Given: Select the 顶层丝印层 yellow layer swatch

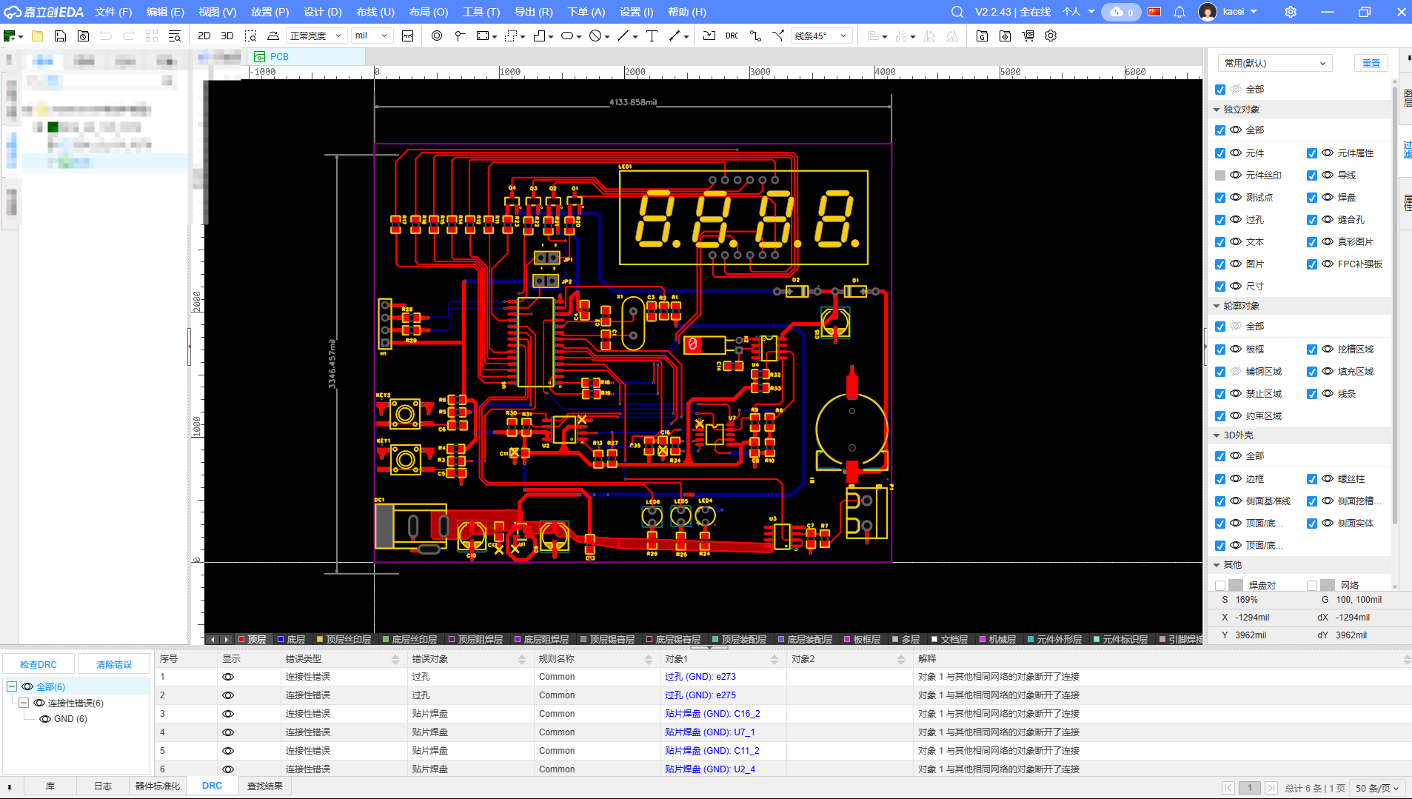Looking at the screenshot, I should (320, 639).
